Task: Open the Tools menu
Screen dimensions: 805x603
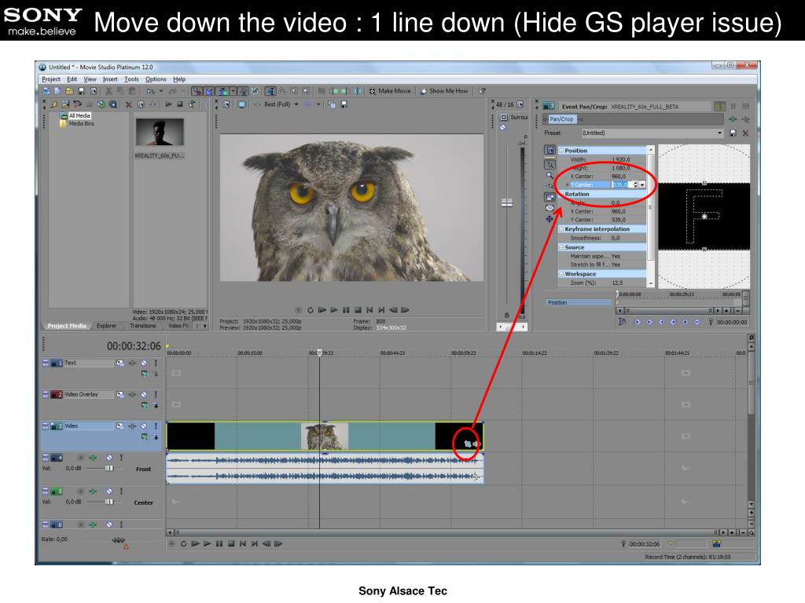Action: (x=131, y=79)
